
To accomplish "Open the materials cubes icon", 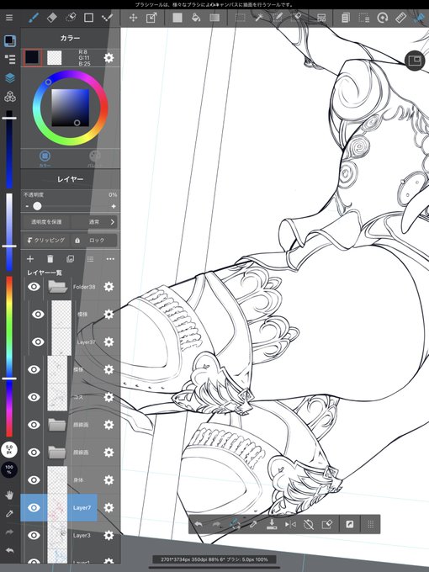I will click(x=10, y=96).
